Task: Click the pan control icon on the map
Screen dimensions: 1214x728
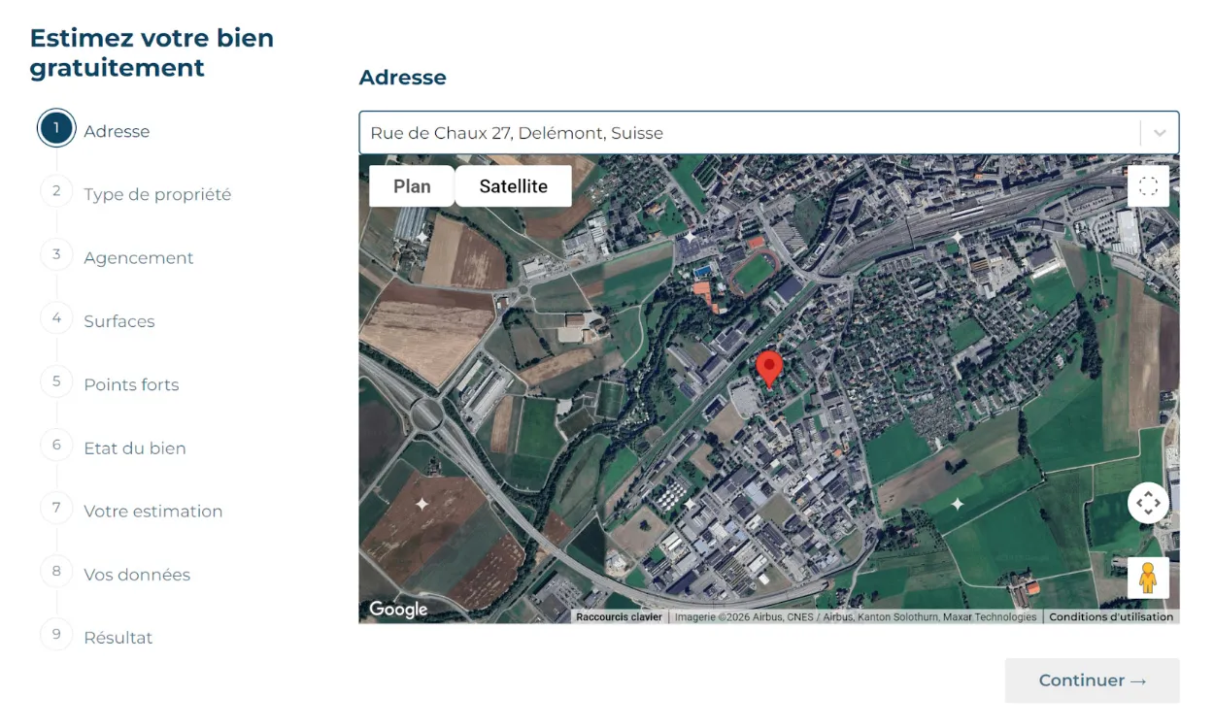Action: pos(1148,504)
